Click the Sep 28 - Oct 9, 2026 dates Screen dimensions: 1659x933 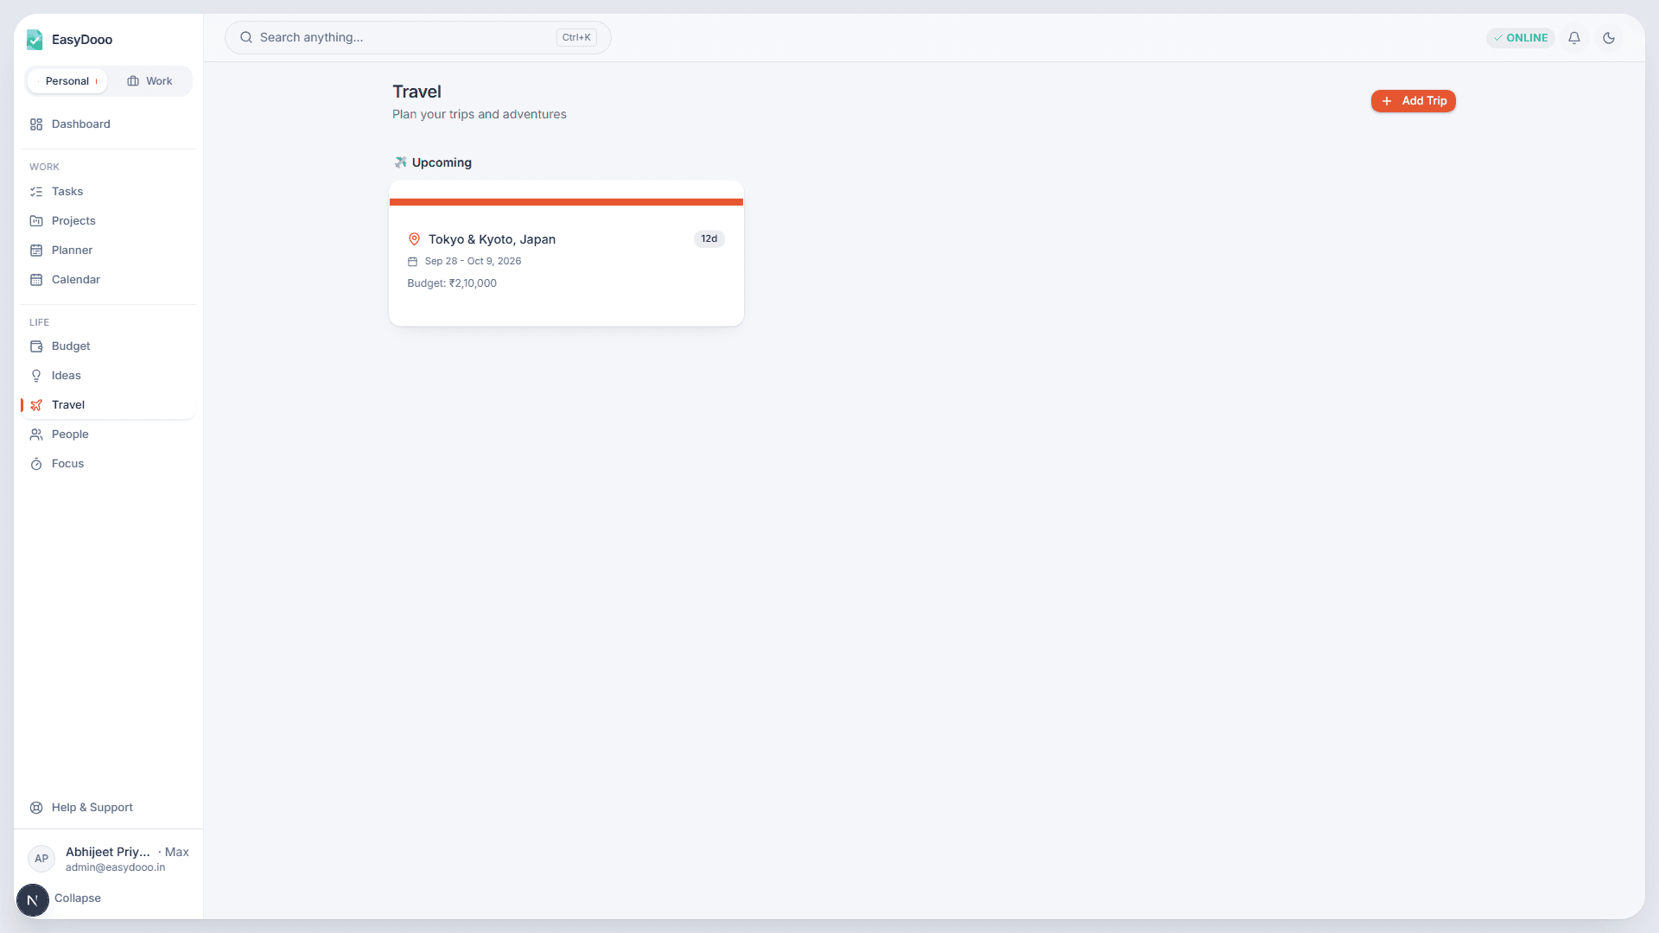tap(473, 262)
